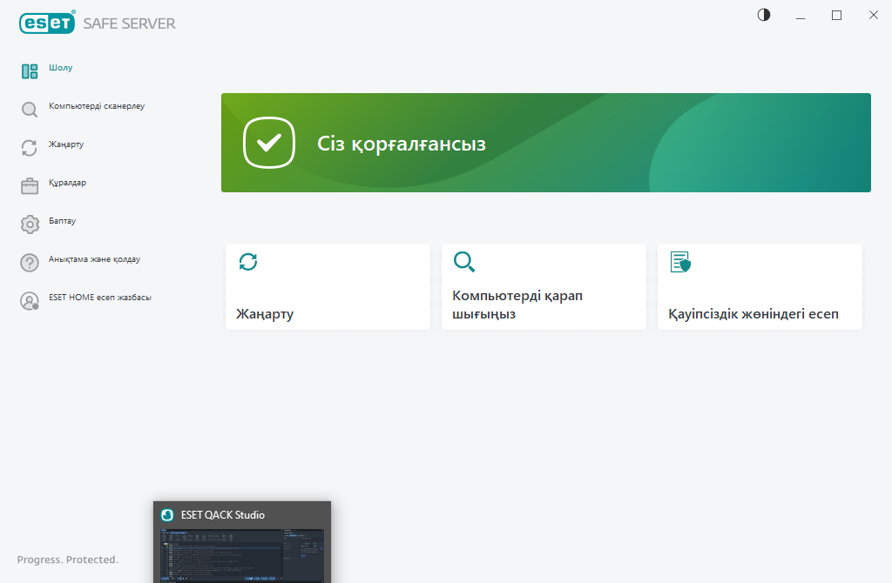The height and width of the screenshot is (583, 892).
Task: Launch a scan via Компьютерді қарап шығыңыз card
Action: tap(544, 287)
